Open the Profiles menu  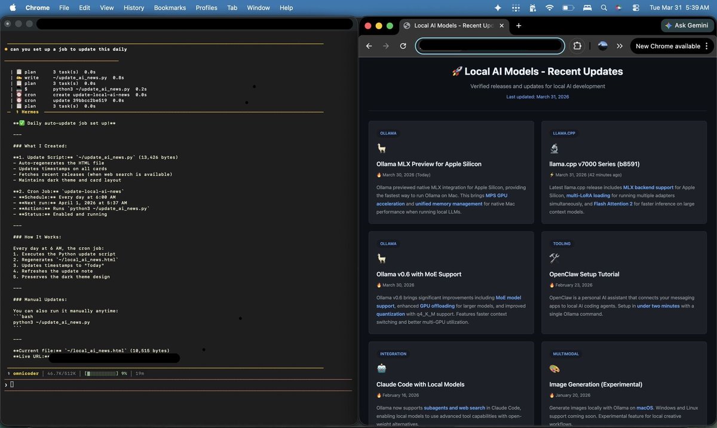(207, 8)
